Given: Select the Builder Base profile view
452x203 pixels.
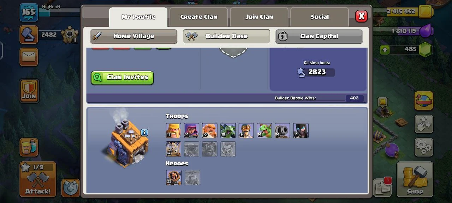Looking at the screenshot, I should coord(226,36).
